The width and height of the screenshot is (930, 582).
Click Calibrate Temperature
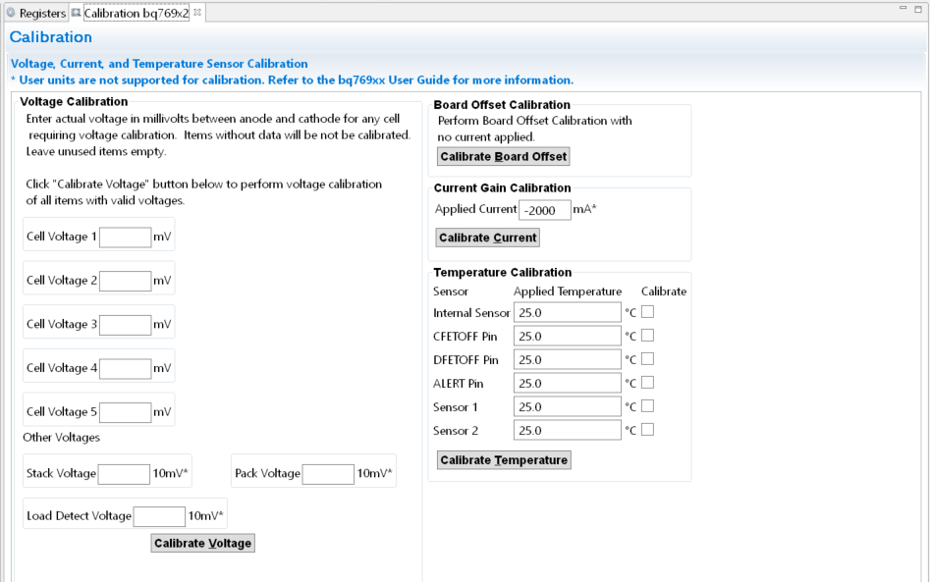503,459
